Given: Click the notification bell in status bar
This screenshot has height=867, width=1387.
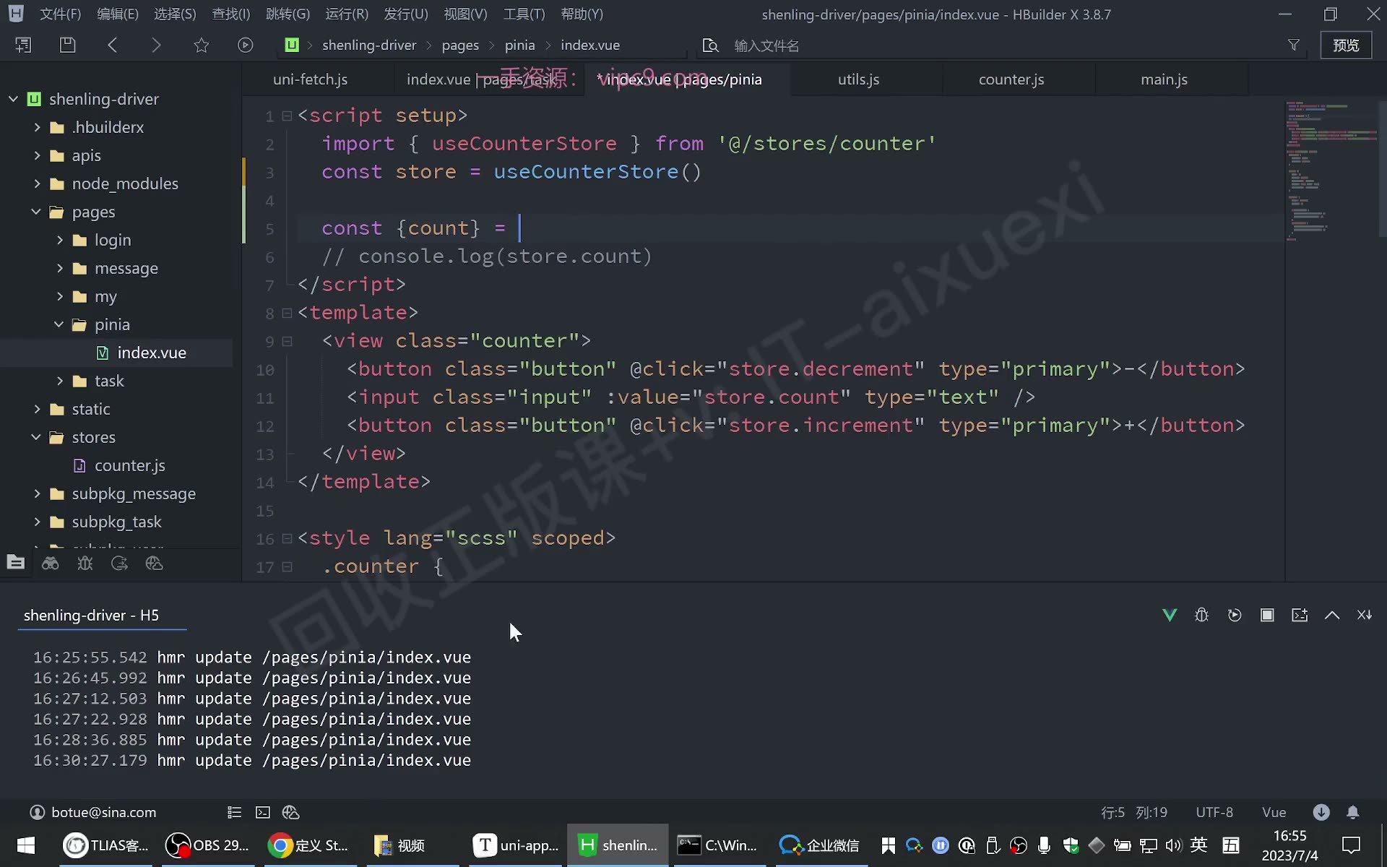Looking at the screenshot, I should (x=1353, y=812).
